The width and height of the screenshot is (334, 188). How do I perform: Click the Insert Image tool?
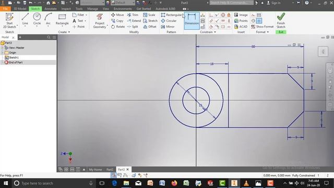point(241,15)
